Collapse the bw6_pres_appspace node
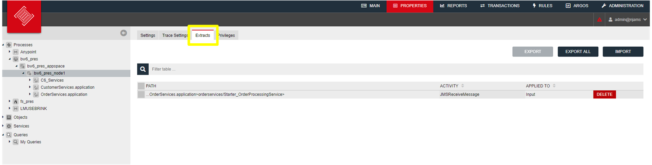652x165 pixels. [x=17, y=66]
